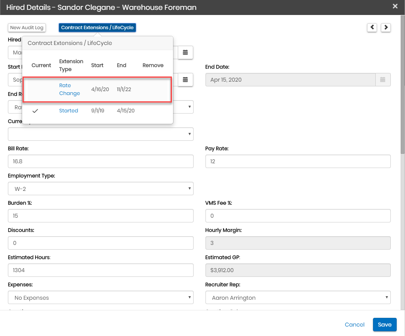Open the Hired date calendar picker
This screenshot has width=405, height=336.
pos(185,52)
